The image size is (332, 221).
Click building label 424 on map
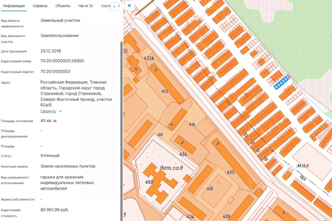(183, 155)
